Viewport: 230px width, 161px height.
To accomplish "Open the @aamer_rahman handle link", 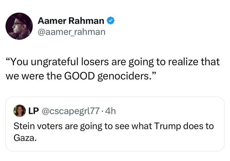I will 72,32.
